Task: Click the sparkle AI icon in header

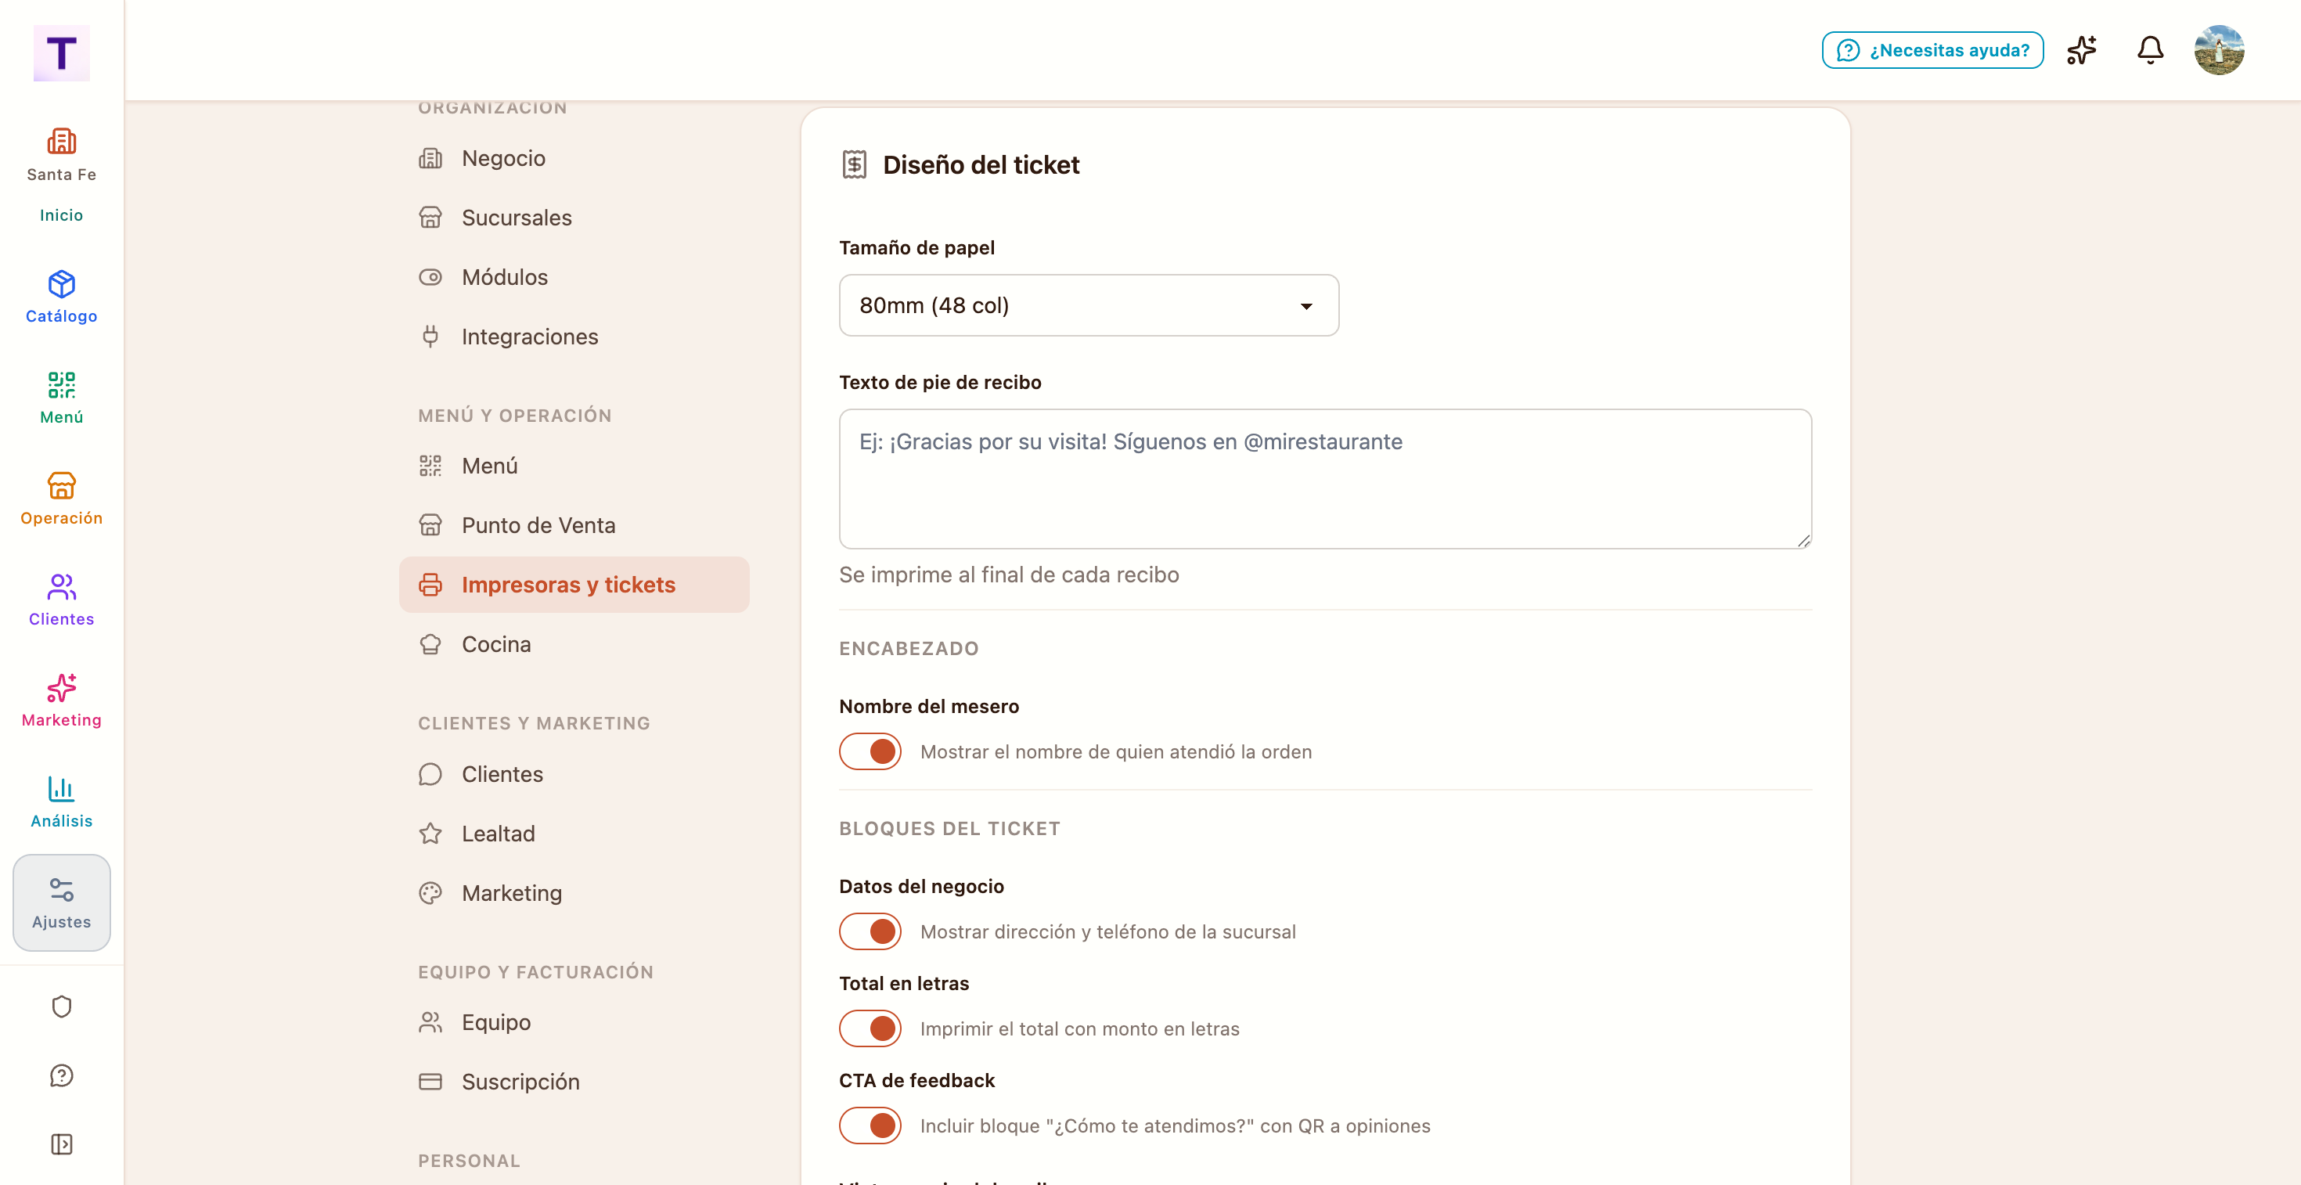Action: click(2081, 50)
